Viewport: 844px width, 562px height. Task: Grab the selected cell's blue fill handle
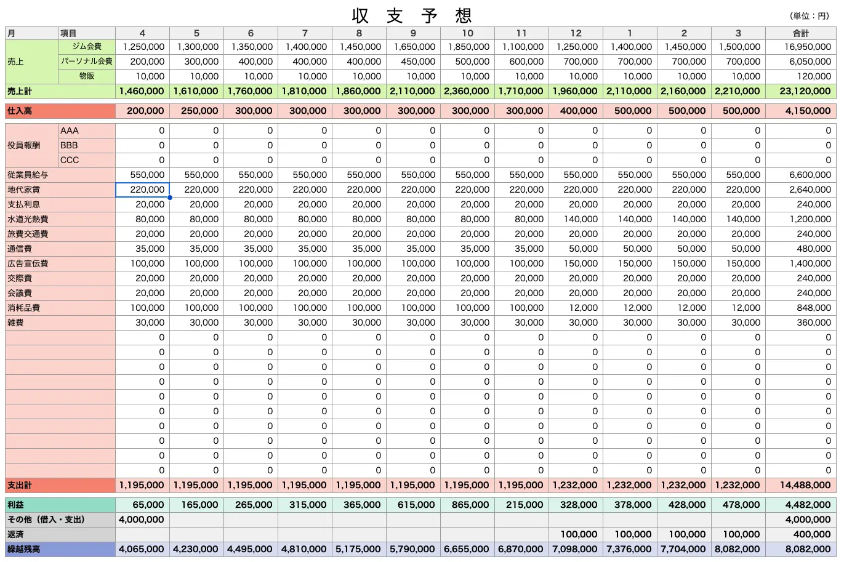tap(169, 198)
